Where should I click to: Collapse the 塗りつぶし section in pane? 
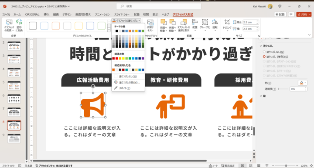point(261,46)
